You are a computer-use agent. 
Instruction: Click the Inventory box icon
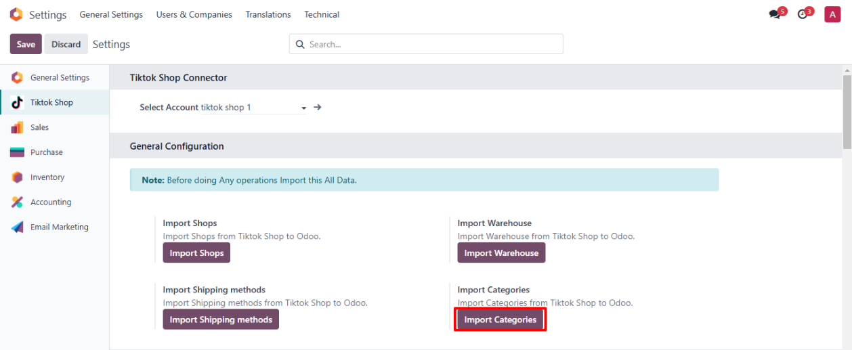pos(18,177)
